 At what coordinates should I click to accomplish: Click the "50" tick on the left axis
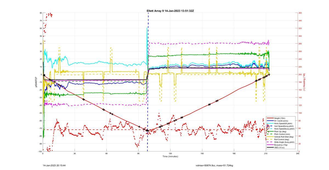pos(41,36)
